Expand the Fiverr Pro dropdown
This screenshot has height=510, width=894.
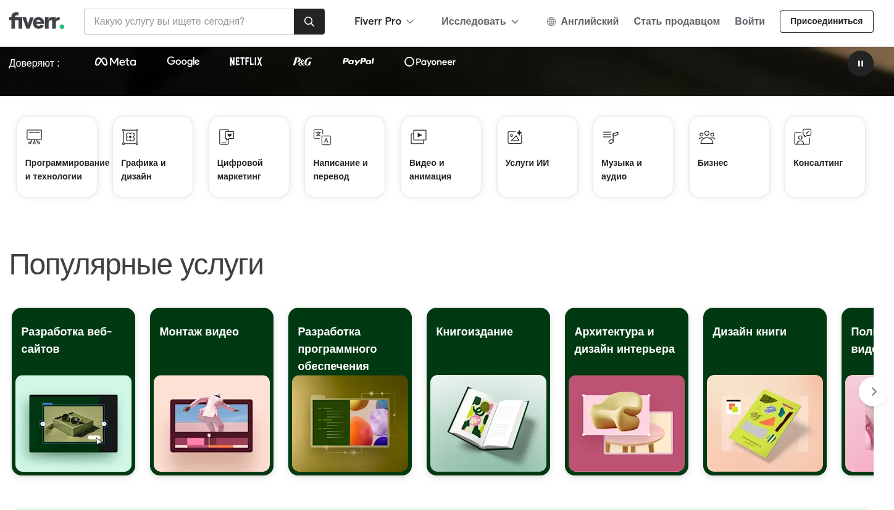click(x=383, y=21)
